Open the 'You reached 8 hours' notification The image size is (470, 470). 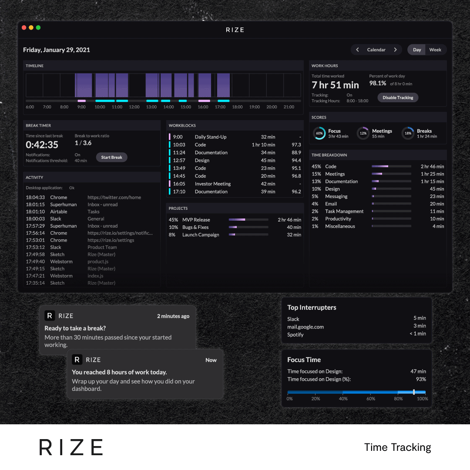point(145,374)
